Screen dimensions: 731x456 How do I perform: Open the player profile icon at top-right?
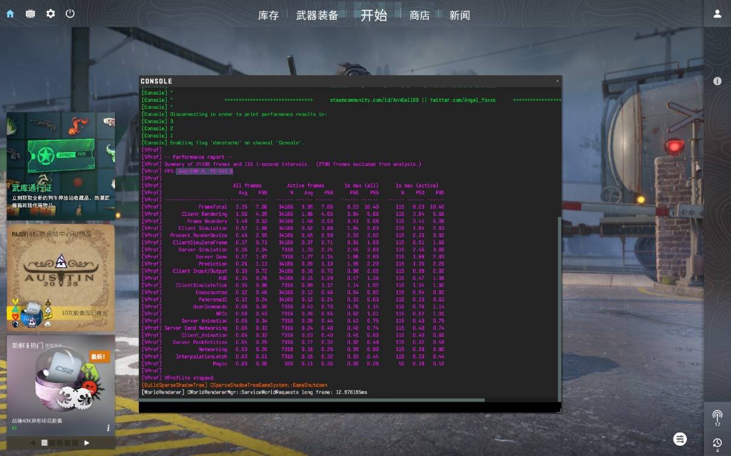pyautogui.click(x=717, y=13)
